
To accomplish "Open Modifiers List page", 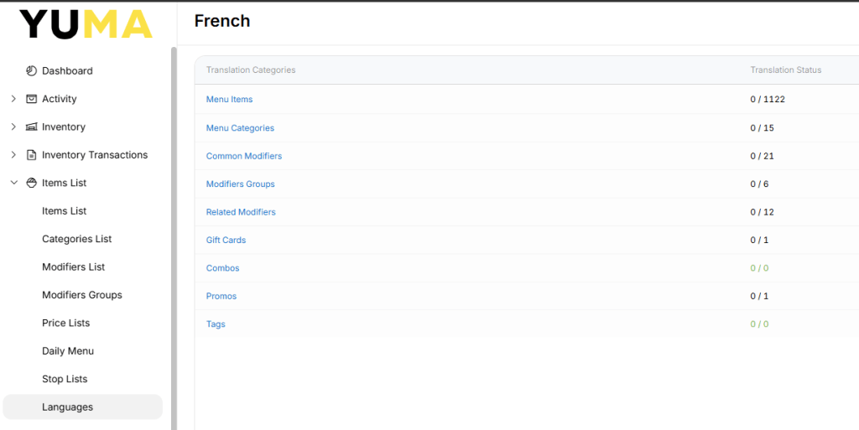I will coord(74,267).
